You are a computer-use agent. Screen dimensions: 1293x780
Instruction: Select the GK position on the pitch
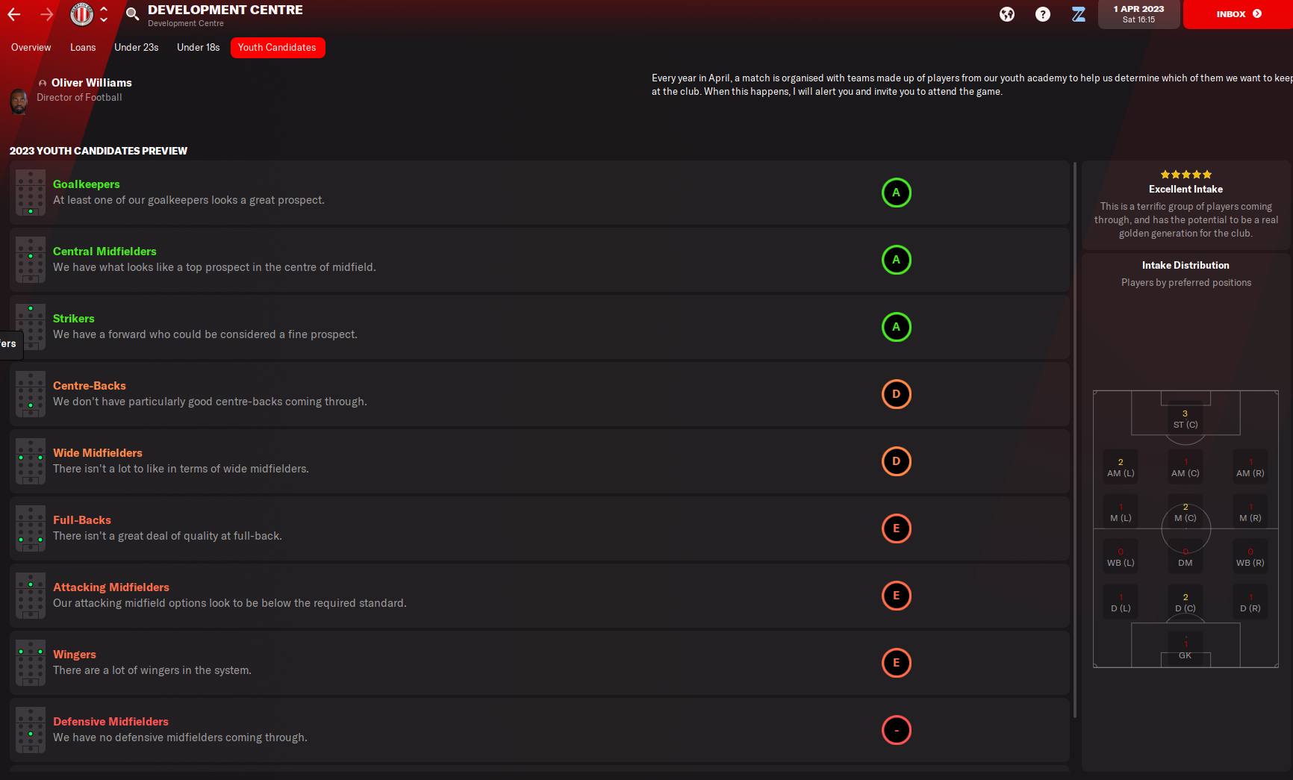[1185, 648]
